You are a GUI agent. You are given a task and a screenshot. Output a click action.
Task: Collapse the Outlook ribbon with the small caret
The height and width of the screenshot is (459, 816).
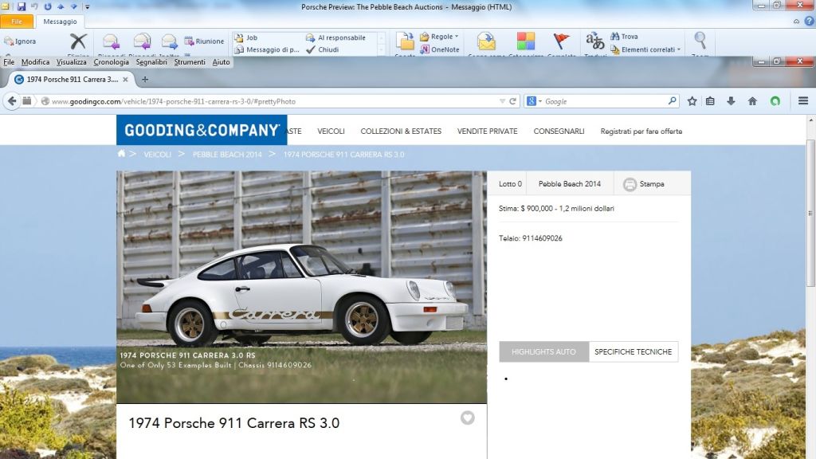tap(796, 22)
